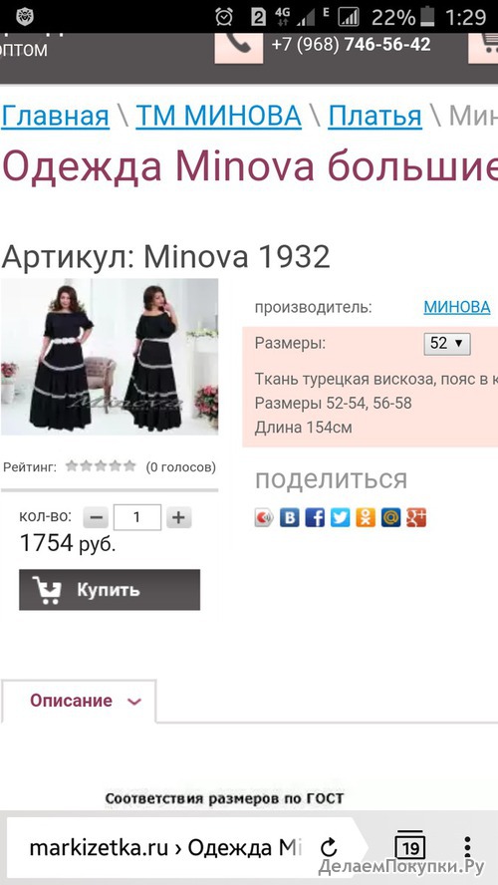This screenshot has width=498, height=885.
Task: Share via Odnoklassniki orange icon
Action: click(366, 517)
